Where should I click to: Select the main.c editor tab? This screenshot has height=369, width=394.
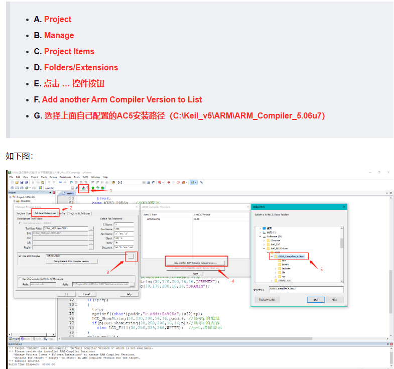click(x=68, y=193)
